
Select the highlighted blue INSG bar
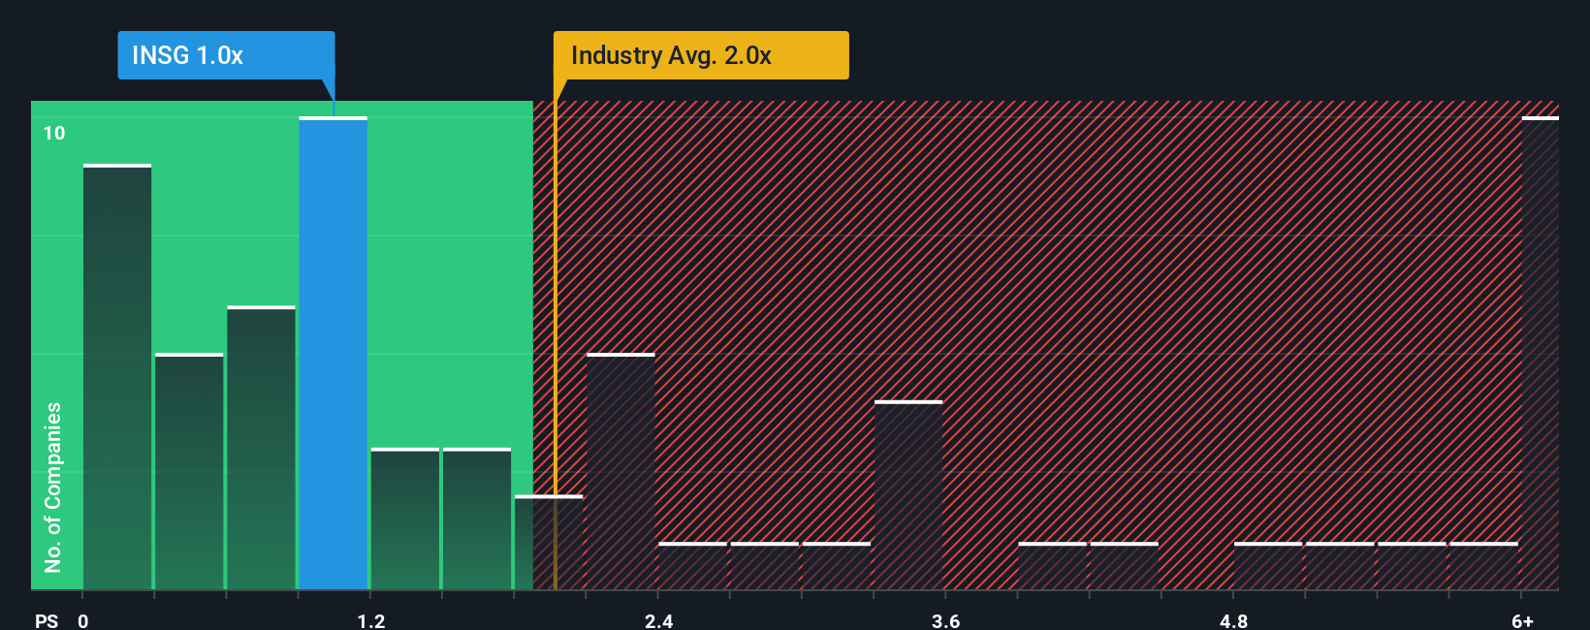pos(334,353)
